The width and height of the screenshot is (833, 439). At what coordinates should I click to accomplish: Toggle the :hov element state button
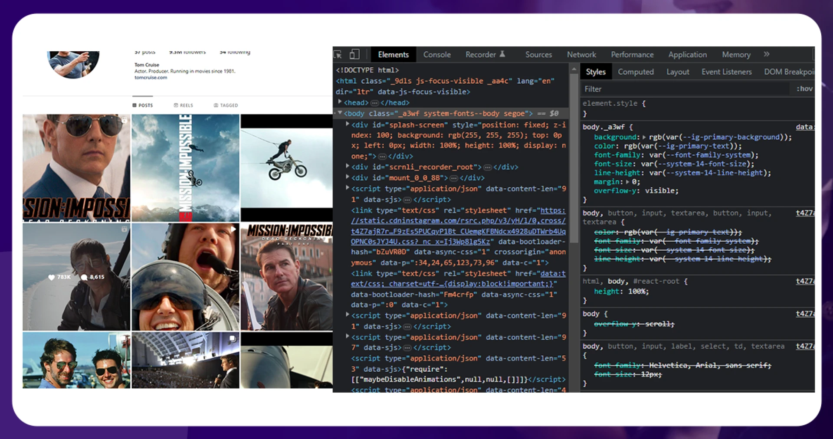click(804, 88)
